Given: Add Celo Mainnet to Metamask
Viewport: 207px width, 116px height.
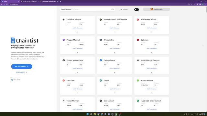Looking at the screenshot, I should click(x=114, y=109).
